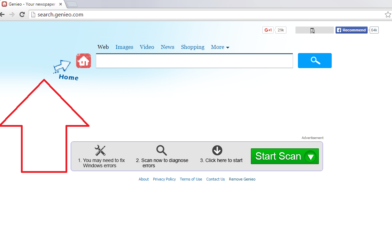Bookmark page using the star icon

tap(388, 15)
